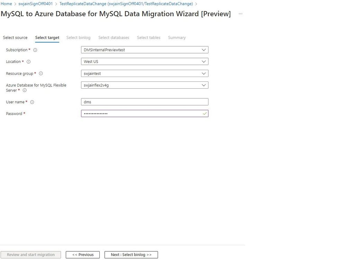Expand the Flexible Server dropdown
Image resolution: width=346 pixels, height=262 pixels.
[144, 85]
